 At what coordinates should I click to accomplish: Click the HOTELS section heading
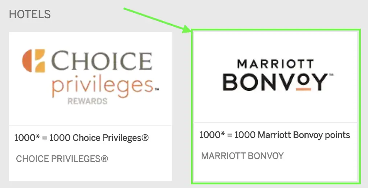pos(30,14)
